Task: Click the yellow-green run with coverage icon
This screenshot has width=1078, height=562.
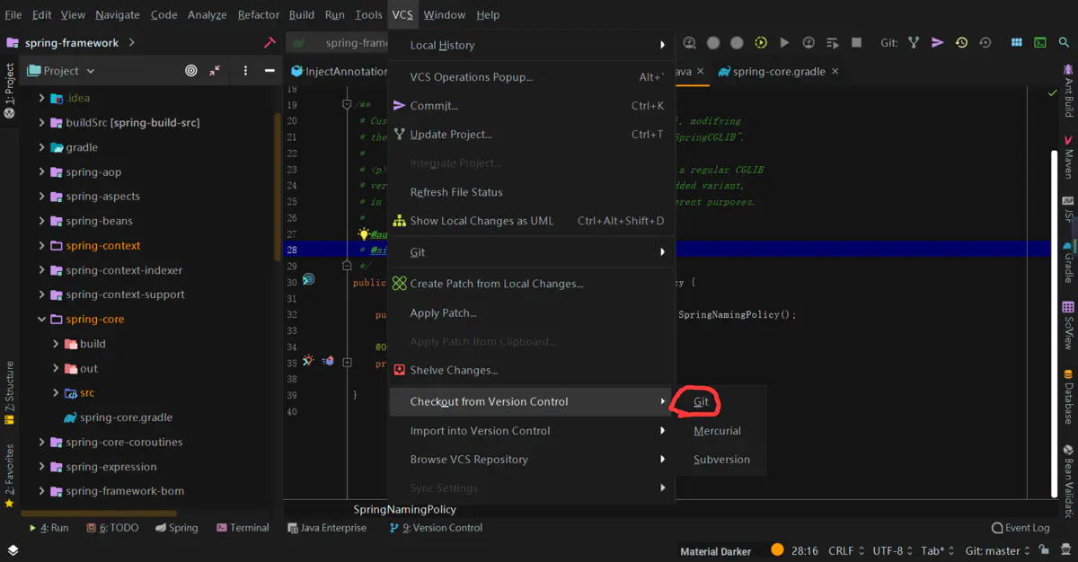Action: (761, 42)
